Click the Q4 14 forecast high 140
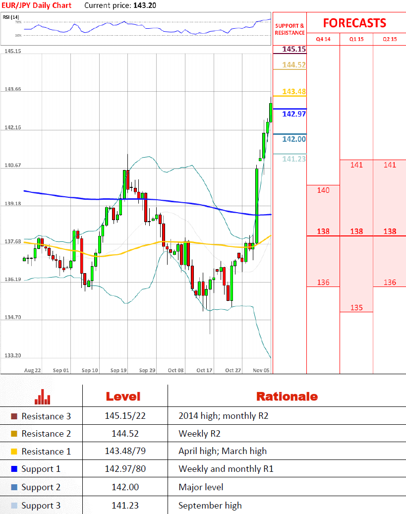Screen dimensions: 406x514 [323, 190]
